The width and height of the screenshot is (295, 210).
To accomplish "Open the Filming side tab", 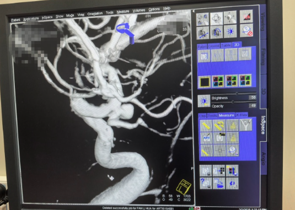I will pos(263,56).
